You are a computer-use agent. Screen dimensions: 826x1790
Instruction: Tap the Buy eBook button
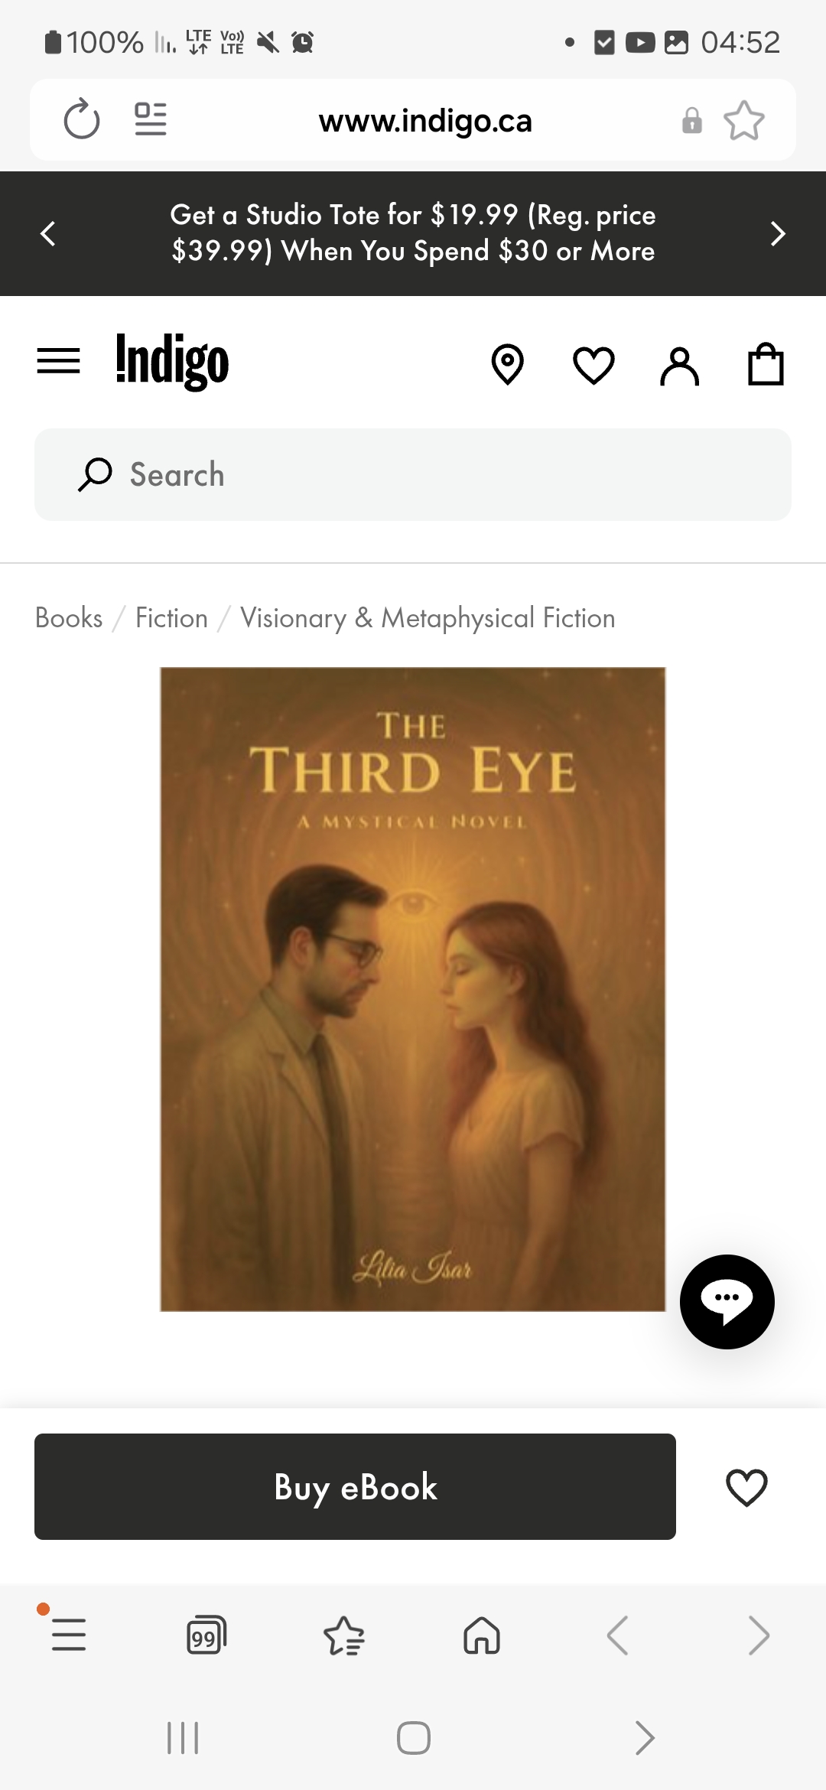point(355,1486)
